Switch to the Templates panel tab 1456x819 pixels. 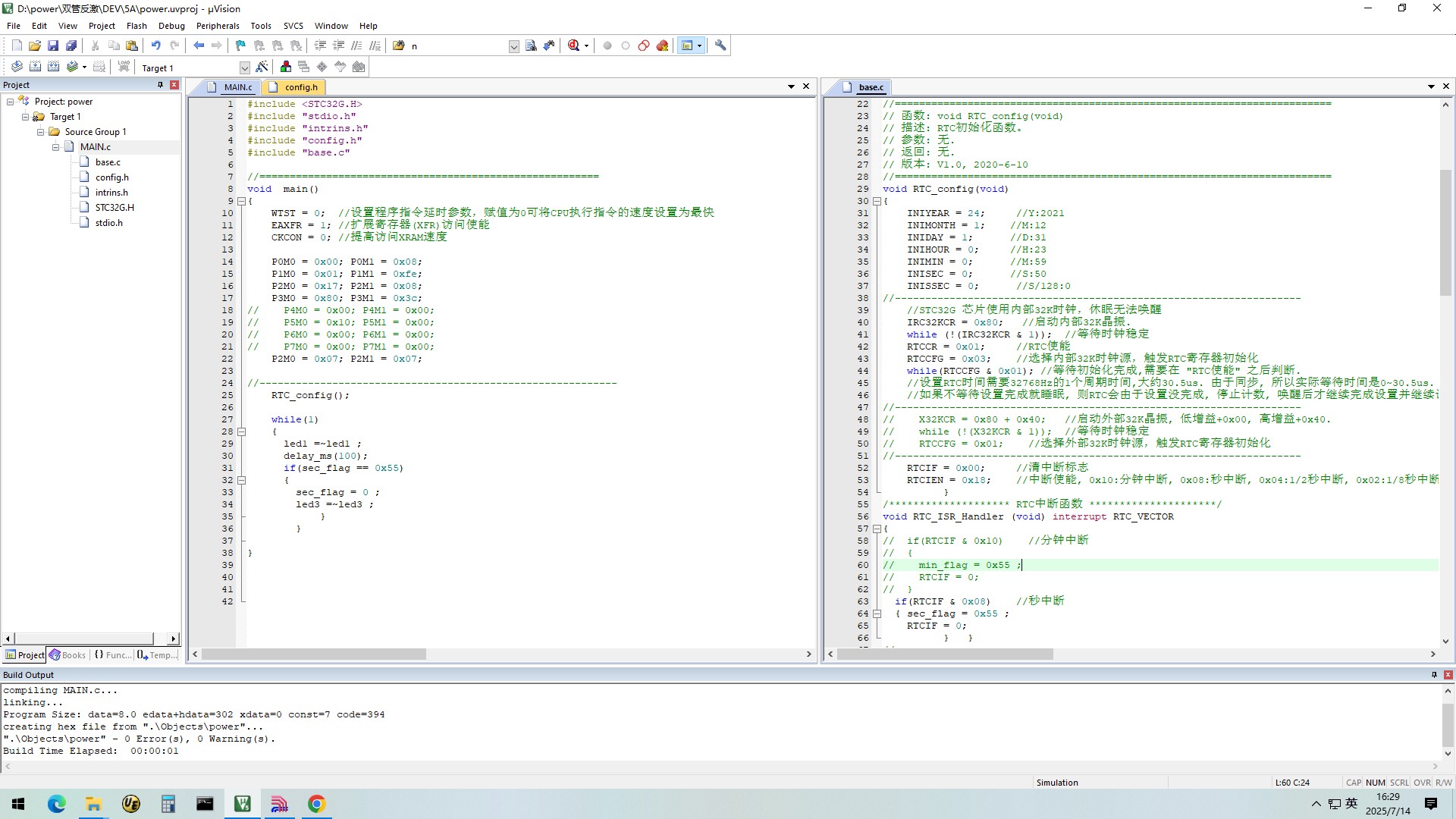coord(157,655)
